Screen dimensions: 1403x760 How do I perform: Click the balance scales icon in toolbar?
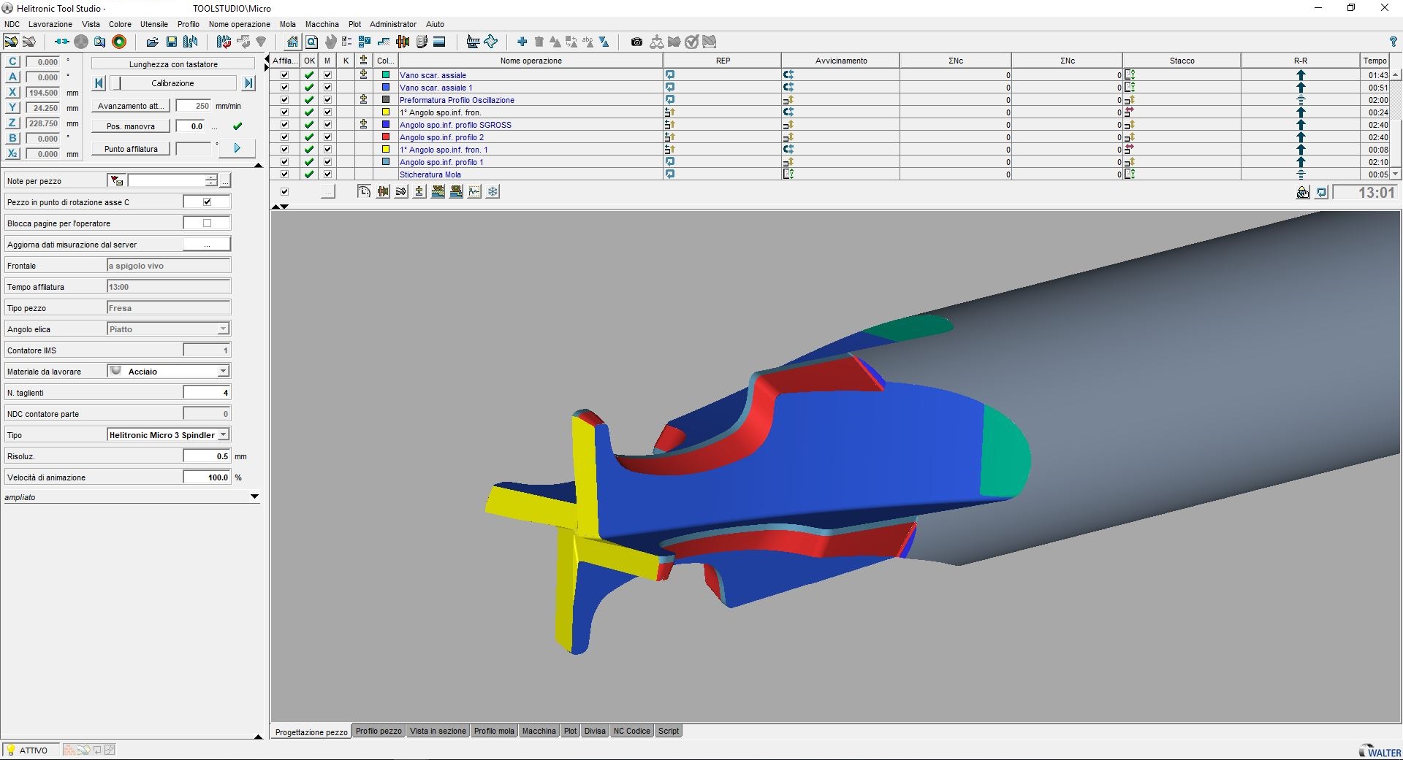(656, 42)
